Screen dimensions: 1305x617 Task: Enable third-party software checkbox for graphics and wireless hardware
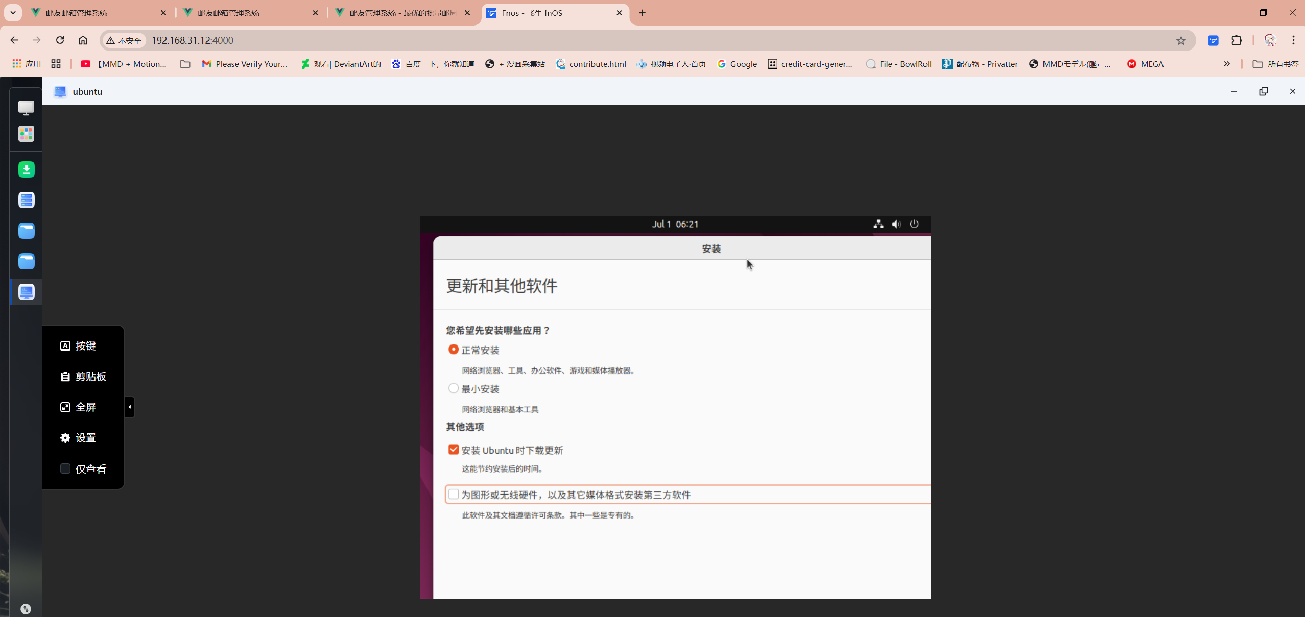[453, 494]
